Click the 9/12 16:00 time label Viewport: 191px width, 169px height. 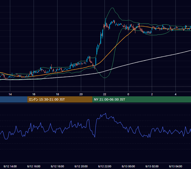click(x=34, y=166)
